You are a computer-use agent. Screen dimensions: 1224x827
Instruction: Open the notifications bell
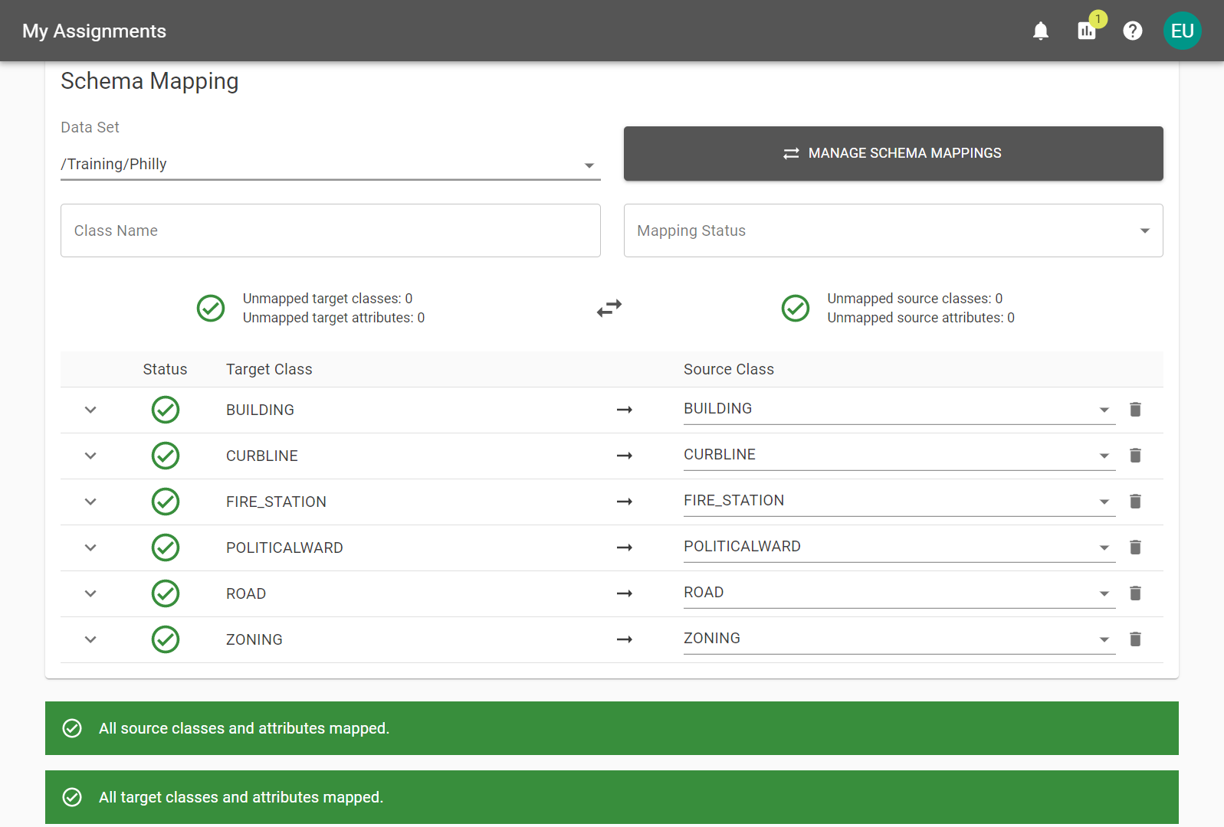pyautogui.click(x=1040, y=31)
